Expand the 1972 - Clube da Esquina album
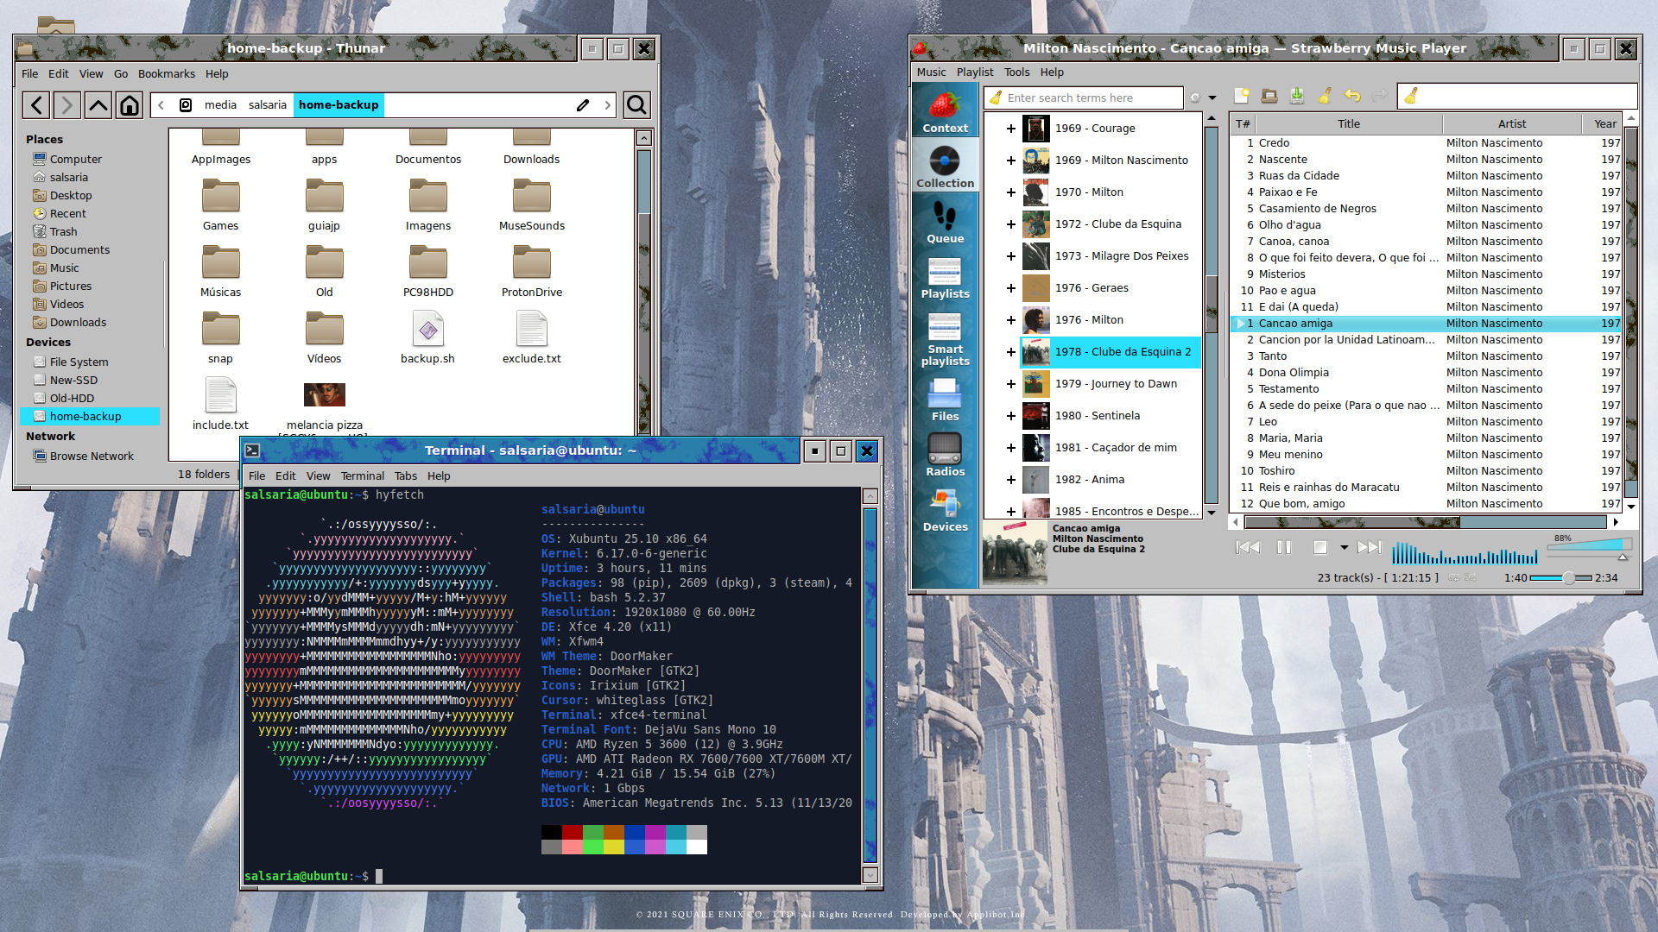Screen dimensions: 1658x932 tap(1010, 224)
